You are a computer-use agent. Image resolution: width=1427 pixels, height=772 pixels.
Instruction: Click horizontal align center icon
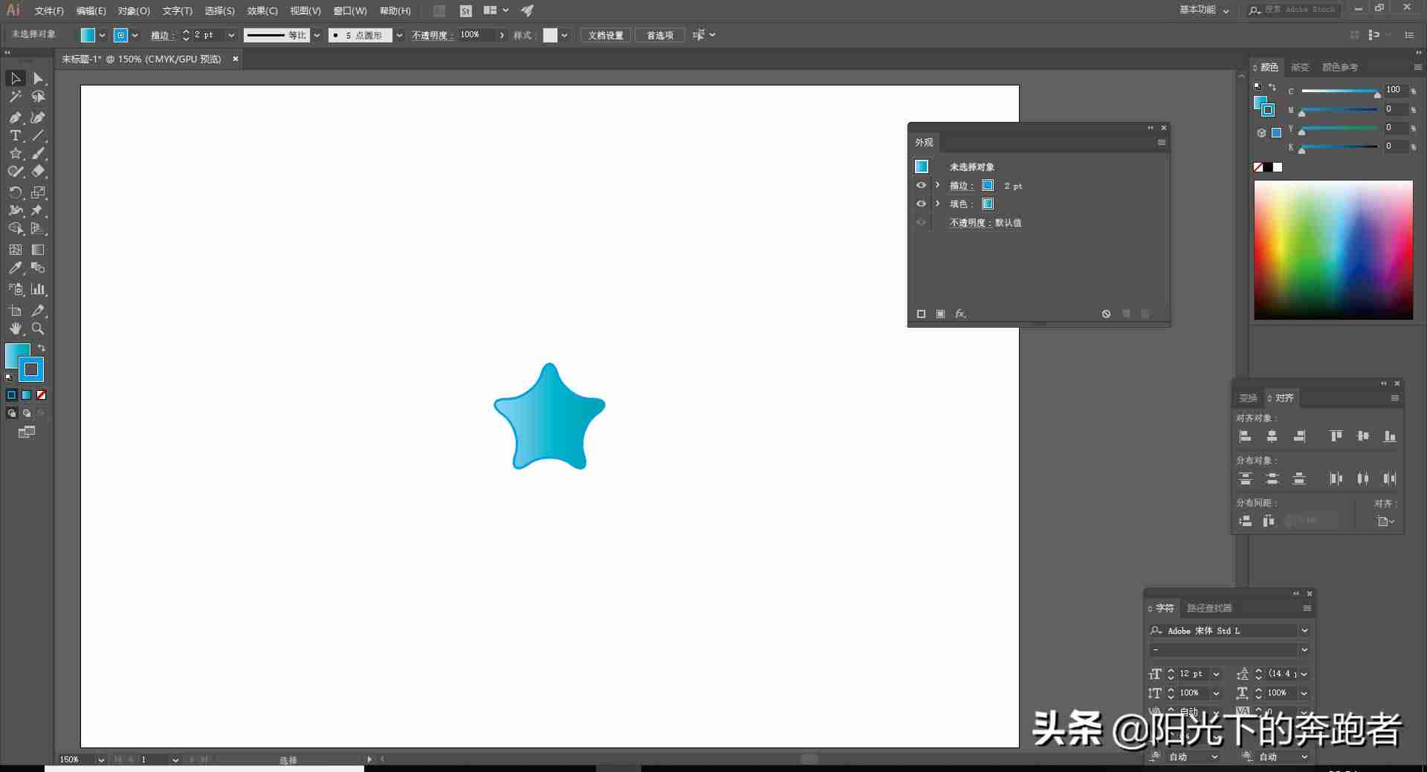coord(1272,436)
